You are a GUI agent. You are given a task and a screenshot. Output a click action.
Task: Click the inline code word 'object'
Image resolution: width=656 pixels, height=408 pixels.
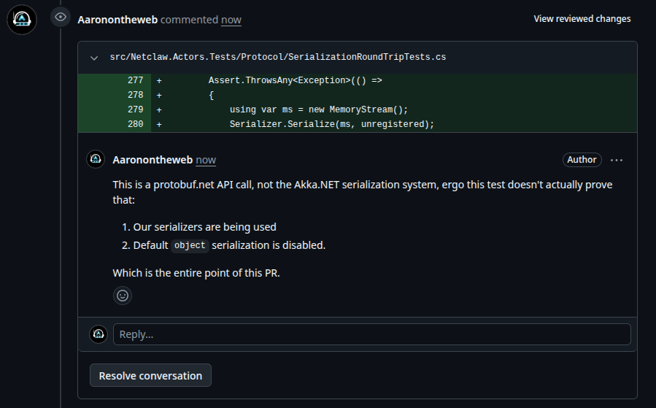tap(190, 245)
